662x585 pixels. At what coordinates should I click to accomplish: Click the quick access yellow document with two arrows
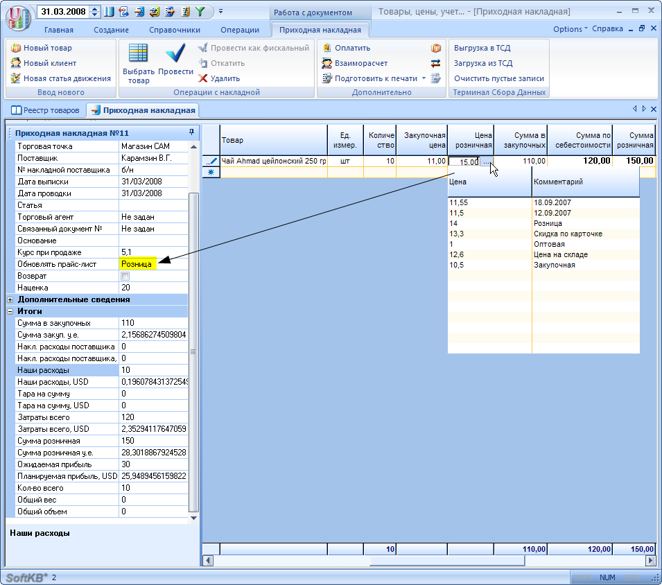(155, 12)
